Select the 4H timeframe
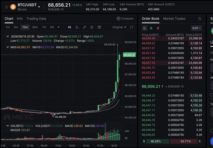This screenshot has width=213, height=148. point(52,27)
